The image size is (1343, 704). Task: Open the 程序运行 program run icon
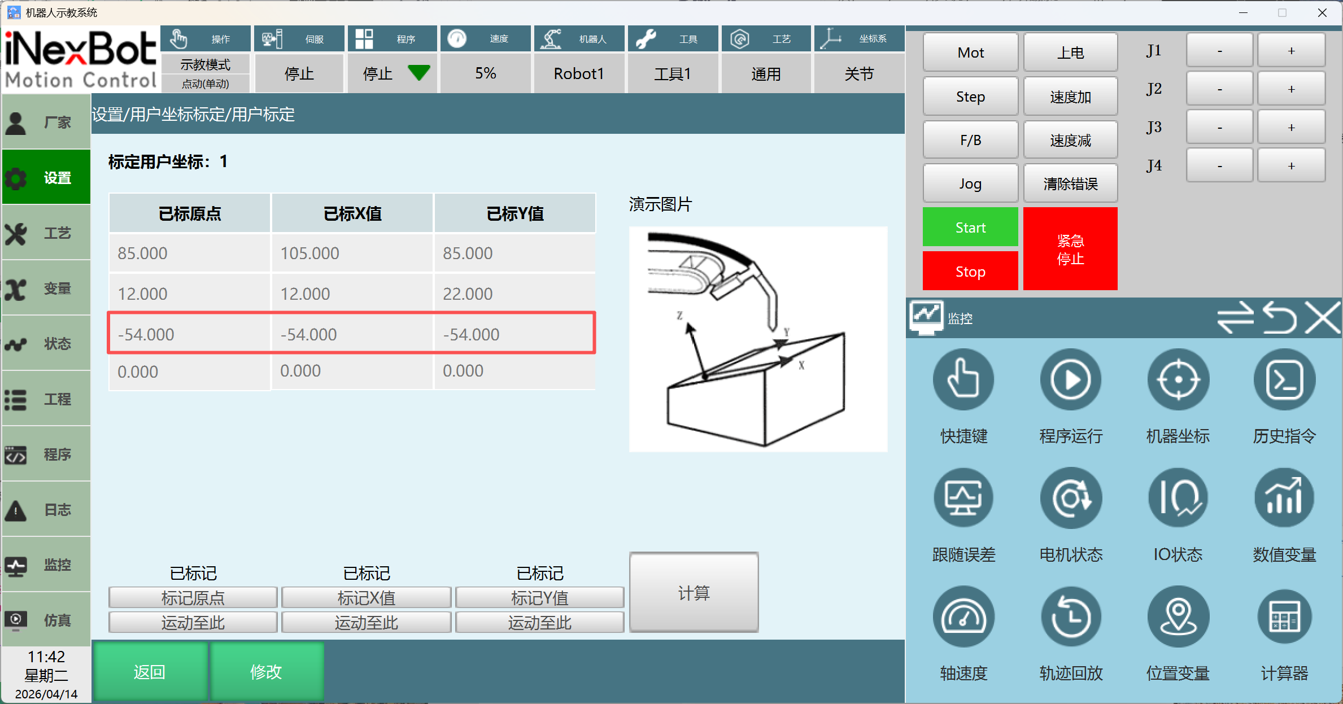(x=1070, y=380)
